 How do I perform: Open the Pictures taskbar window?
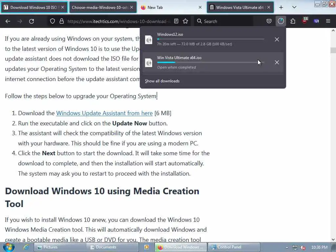tap(60, 247)
